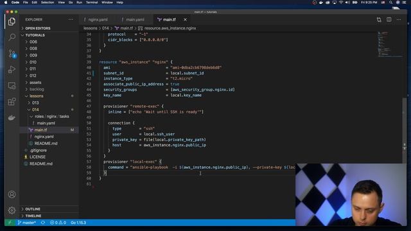Click line number 47 in the gutter
Viewport: 411px width, 231px height.
coord(89,107)
